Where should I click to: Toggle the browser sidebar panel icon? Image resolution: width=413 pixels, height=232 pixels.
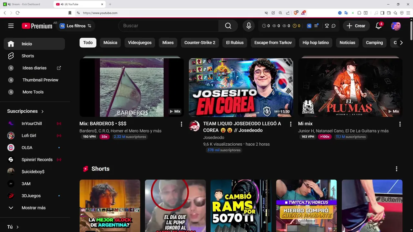click(382, 13)
